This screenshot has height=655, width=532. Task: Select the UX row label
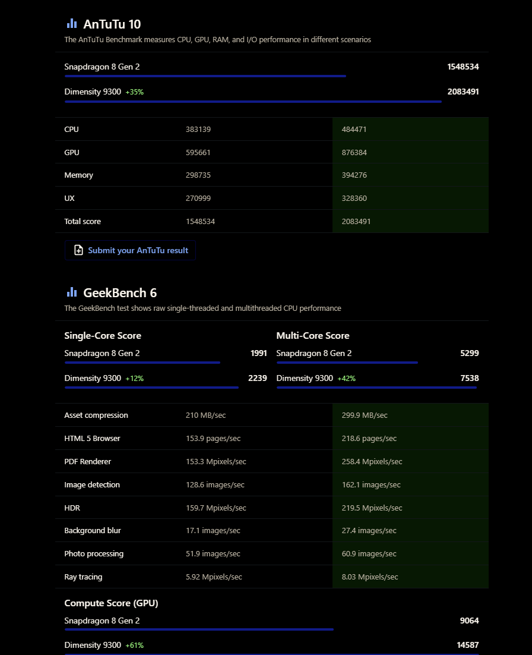tap(69, 199)
